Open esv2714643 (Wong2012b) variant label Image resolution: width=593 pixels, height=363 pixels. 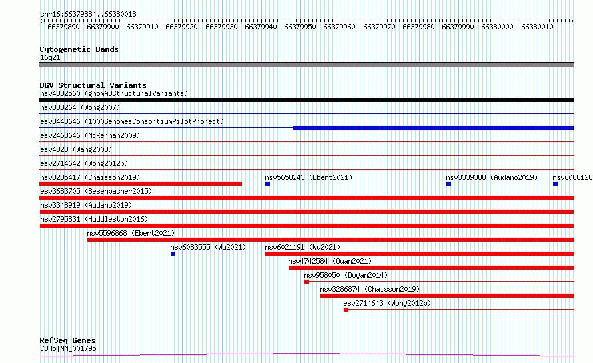pyautogui.click(x=387, y=303)
